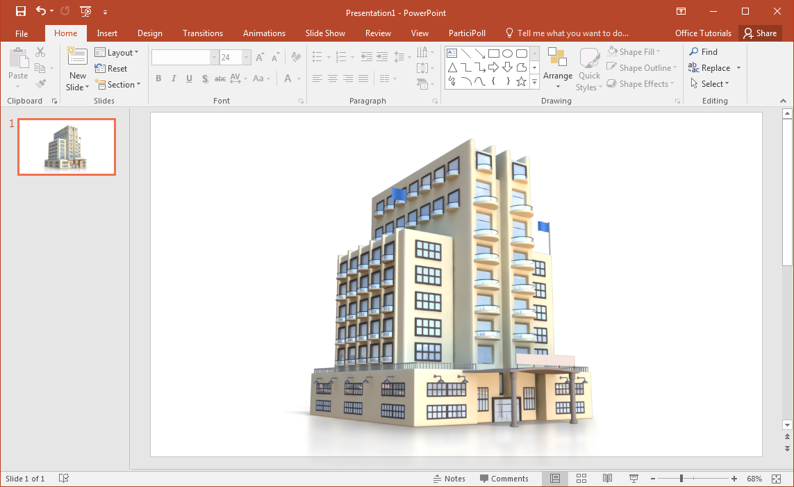Click the Save icon in title bar
The image size is (794, 487).
coord(21,11)
